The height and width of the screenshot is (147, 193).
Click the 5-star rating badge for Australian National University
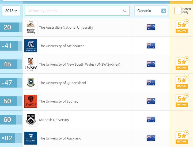182,27
